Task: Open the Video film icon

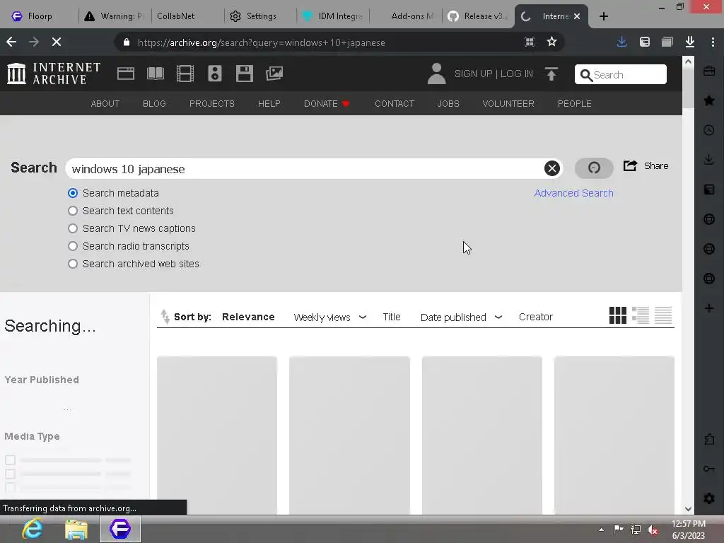Action: click(185, 74)
